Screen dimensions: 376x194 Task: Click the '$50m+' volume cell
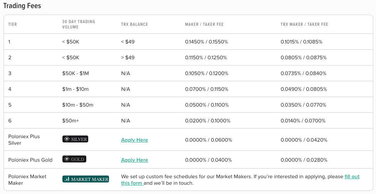click(x=70, y=121)
